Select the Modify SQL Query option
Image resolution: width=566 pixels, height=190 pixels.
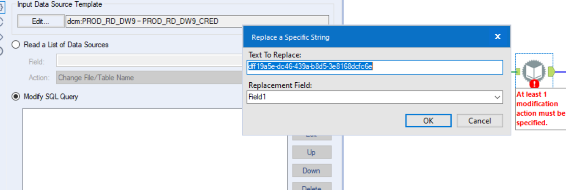click(16, 97)
